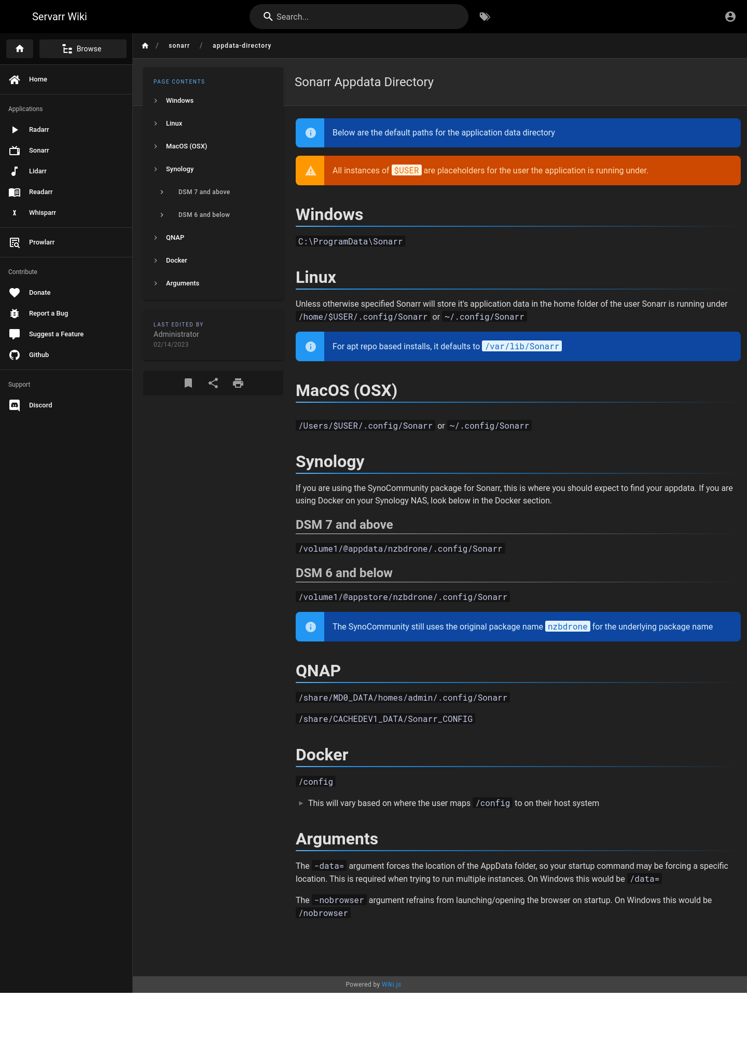The width and height of the screenshot is (747, 1038).
Task: Click chevron next to DSM 7 and above
Action: pyautogui.click(x=162, y=192)
